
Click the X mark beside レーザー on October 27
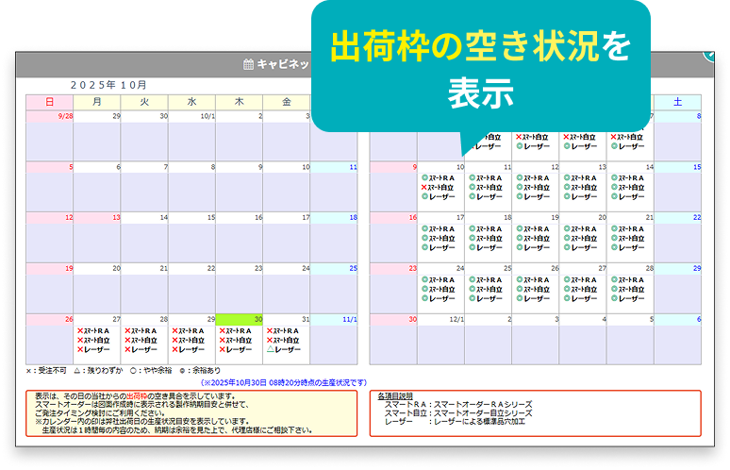80,349
